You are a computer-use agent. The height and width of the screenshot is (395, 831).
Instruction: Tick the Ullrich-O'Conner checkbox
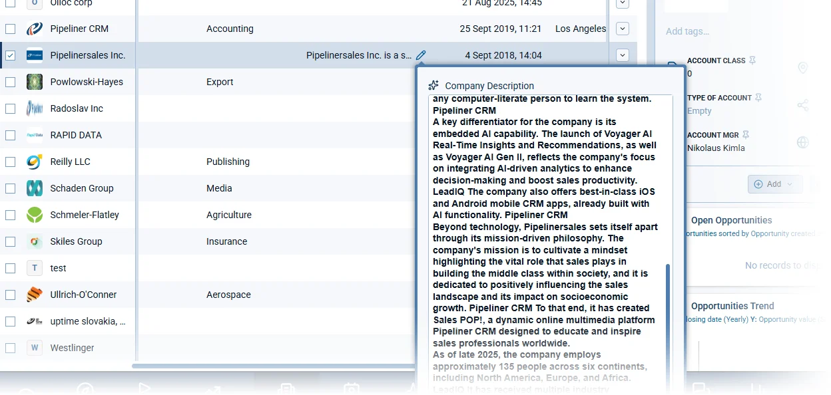click(x=11, y=295)
